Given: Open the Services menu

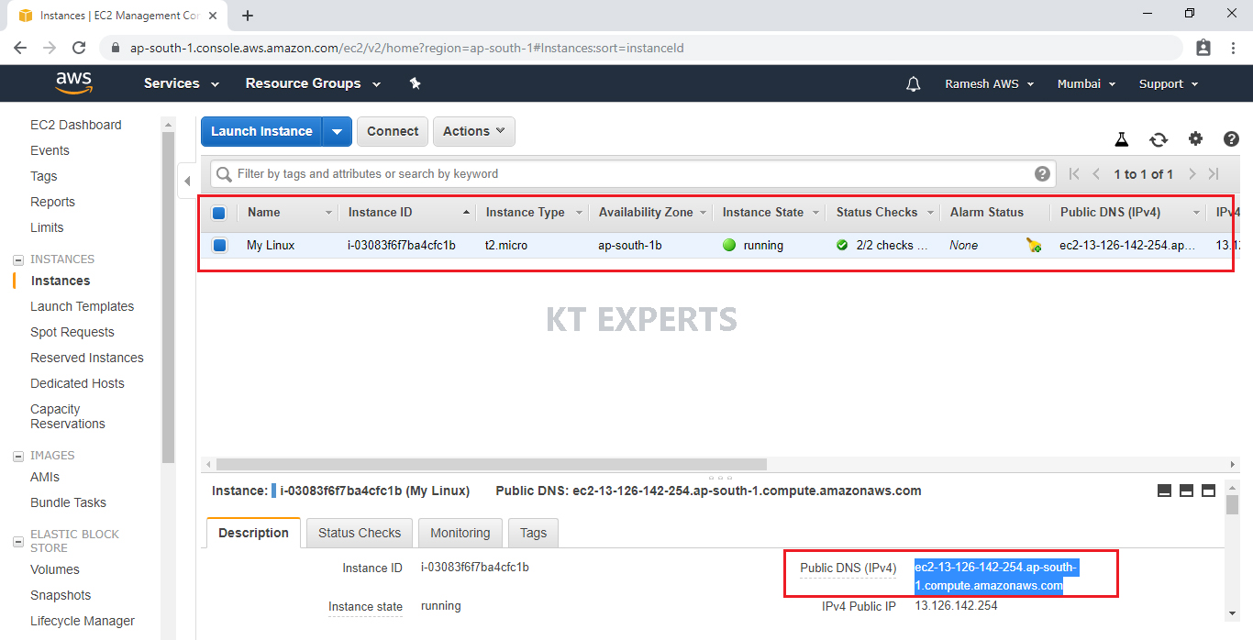Looking at the screenshot, I should (x=182, y=83).
